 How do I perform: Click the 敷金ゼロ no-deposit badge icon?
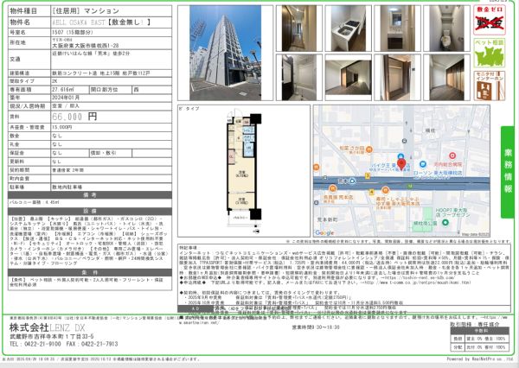[x=490, y=20]
